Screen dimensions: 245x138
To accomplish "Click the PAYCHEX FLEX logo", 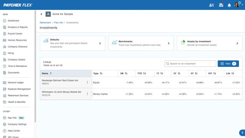I will pos(18,5).
